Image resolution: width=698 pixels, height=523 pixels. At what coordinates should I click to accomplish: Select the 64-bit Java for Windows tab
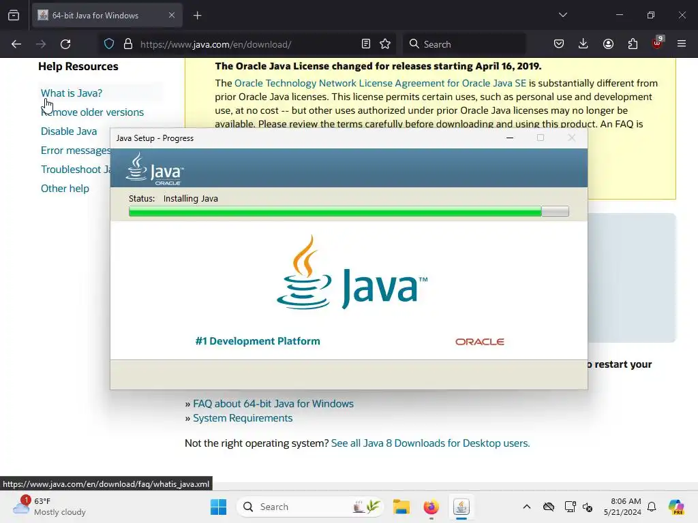click(x=107, y=16)
